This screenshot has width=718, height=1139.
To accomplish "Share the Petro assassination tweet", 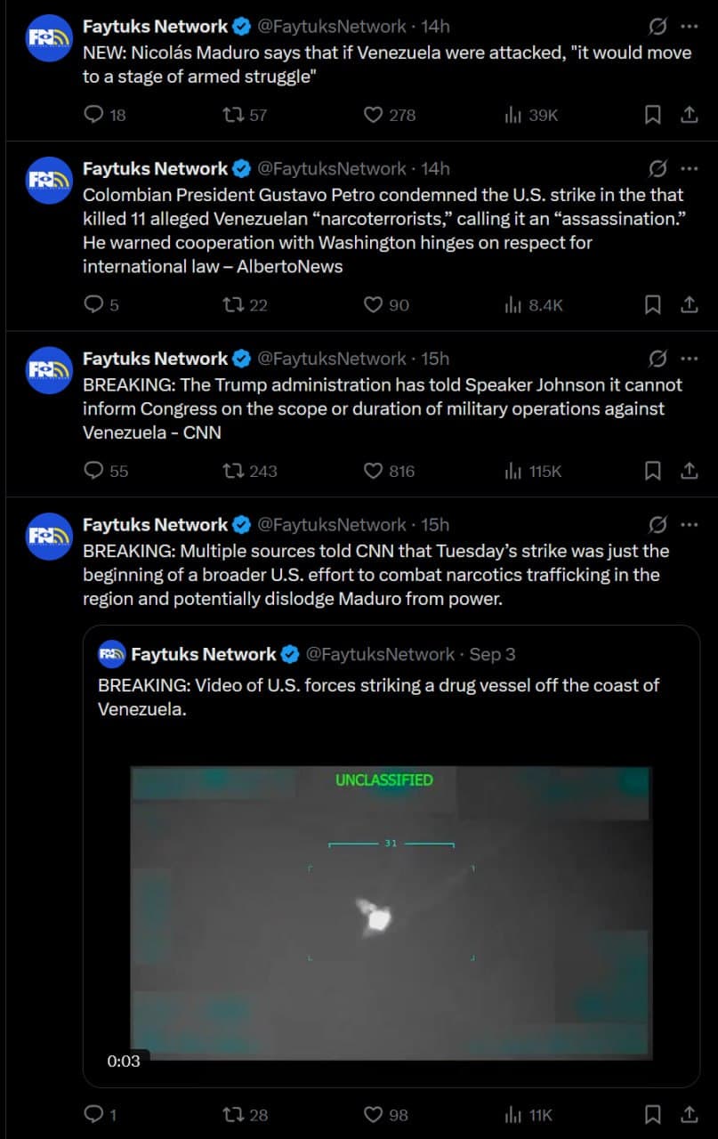I will click(x=690, y=304).
